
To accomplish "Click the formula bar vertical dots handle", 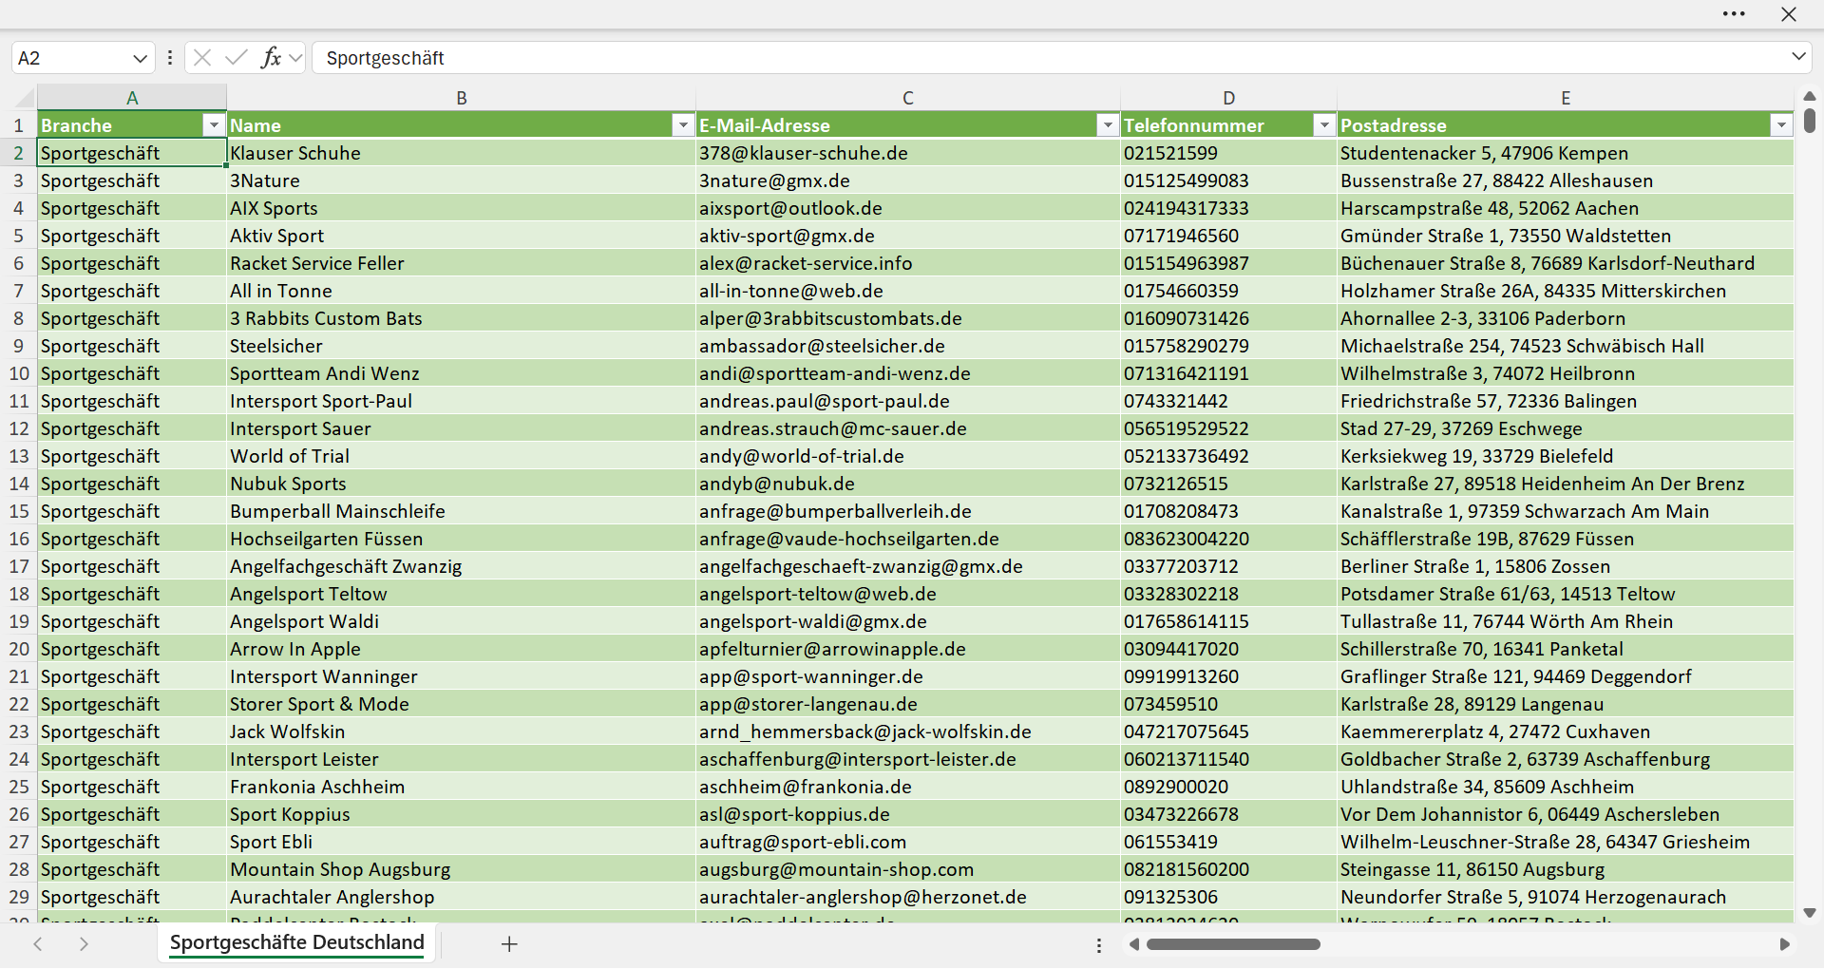I will coord(170,58).
